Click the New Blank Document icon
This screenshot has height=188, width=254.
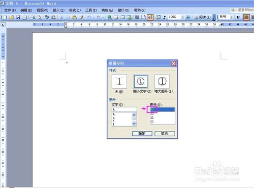pyautogui.click(x=5, y=17)
